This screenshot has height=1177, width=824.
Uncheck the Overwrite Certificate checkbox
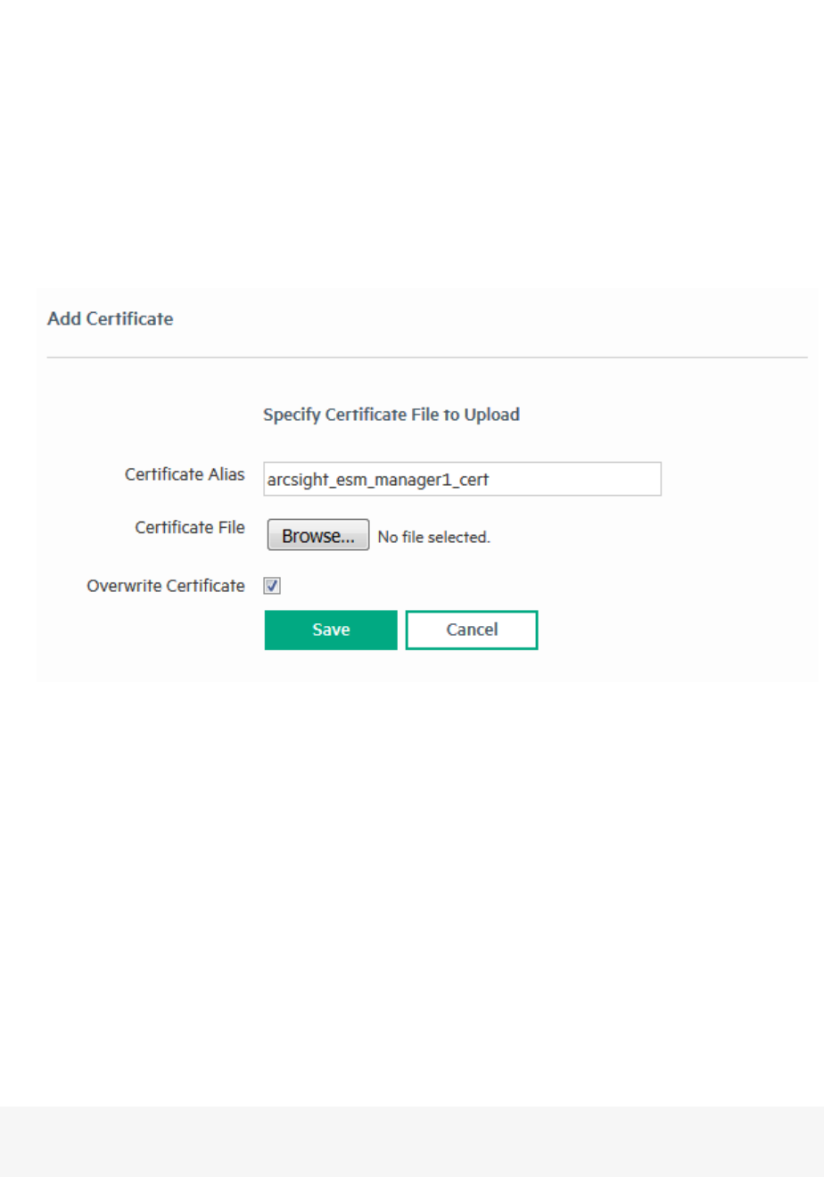tap(272, 586)
